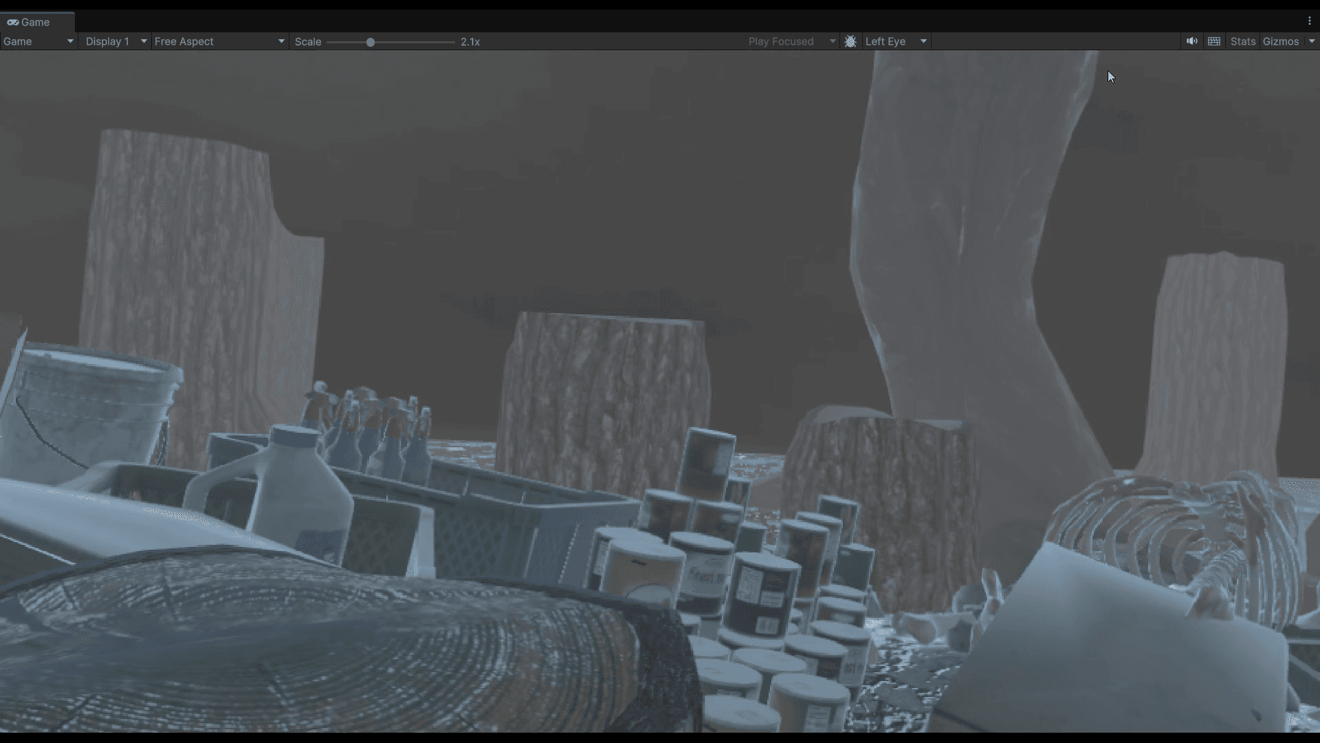Click the gamepad icon on Game tab
Screen dimensions: 1320x743
(x=12, y=22)
